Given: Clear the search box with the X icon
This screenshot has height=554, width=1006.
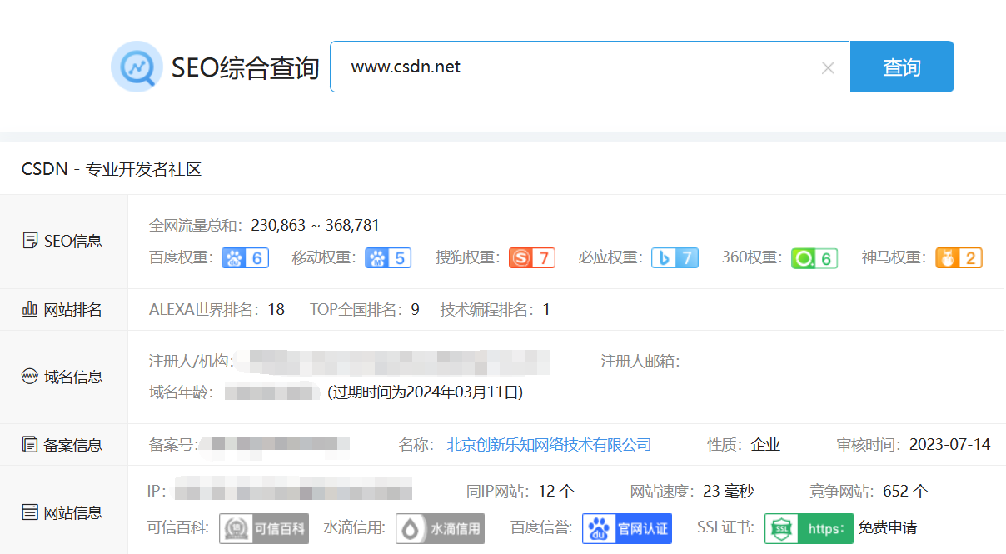Looking at the screenshot, I should (828, 68).
